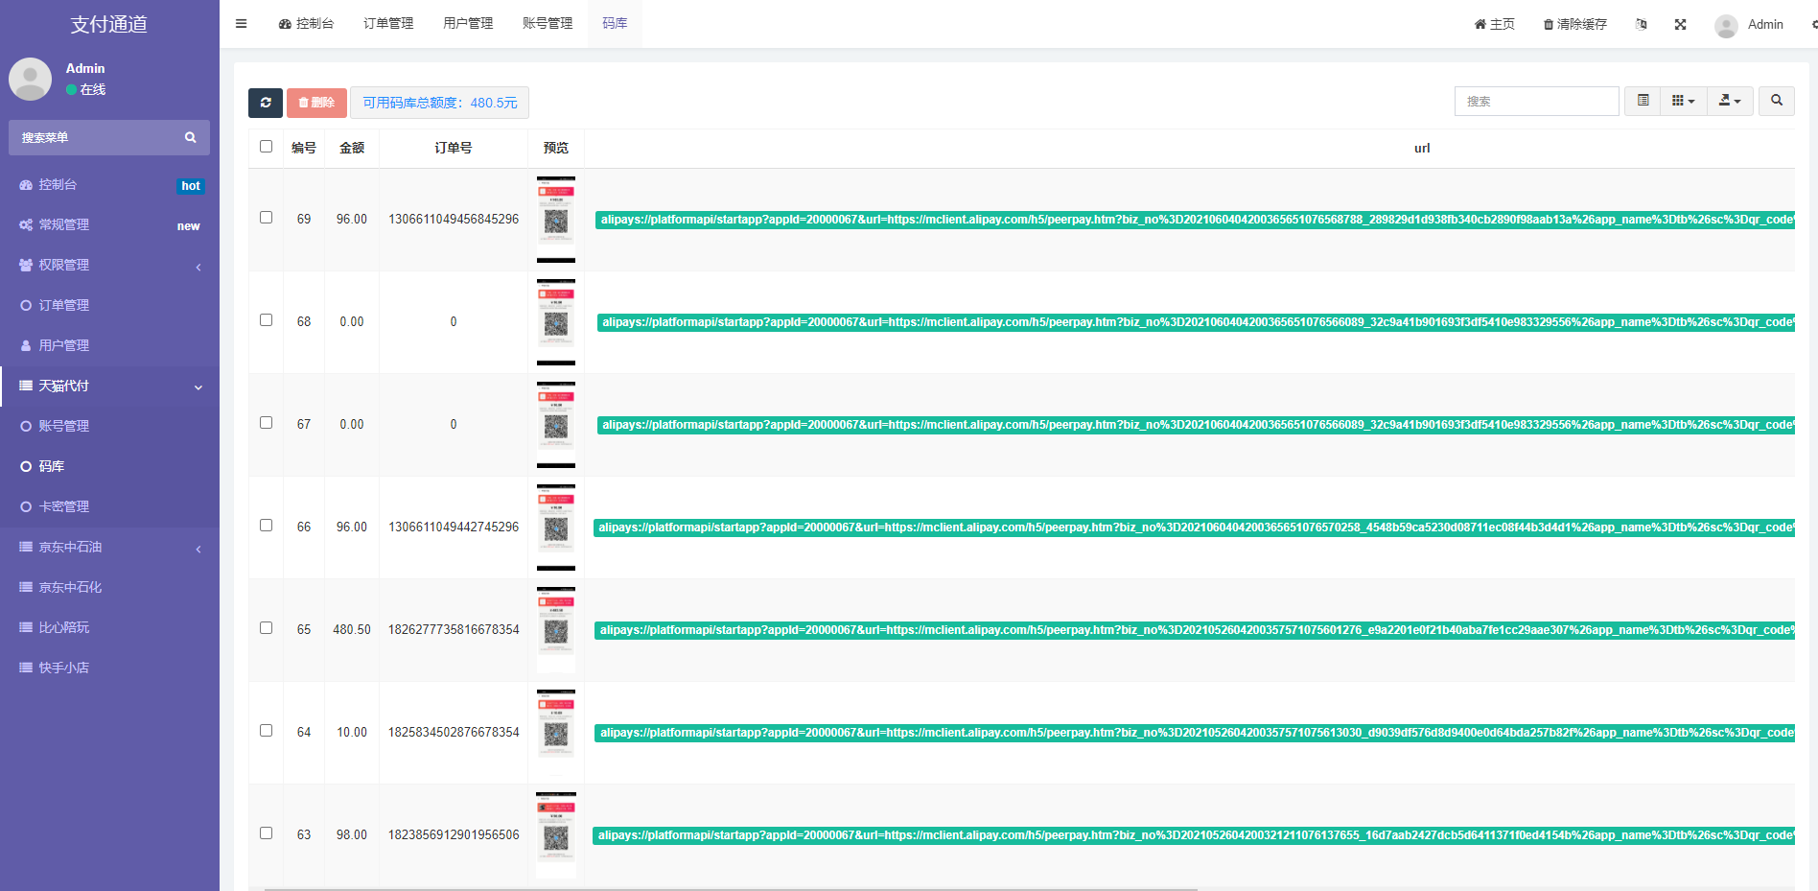The width and height of the screenshot is (1818, 891).
Task: Switch to the 订单管理 top tab
Action: (x=388, y=24)
